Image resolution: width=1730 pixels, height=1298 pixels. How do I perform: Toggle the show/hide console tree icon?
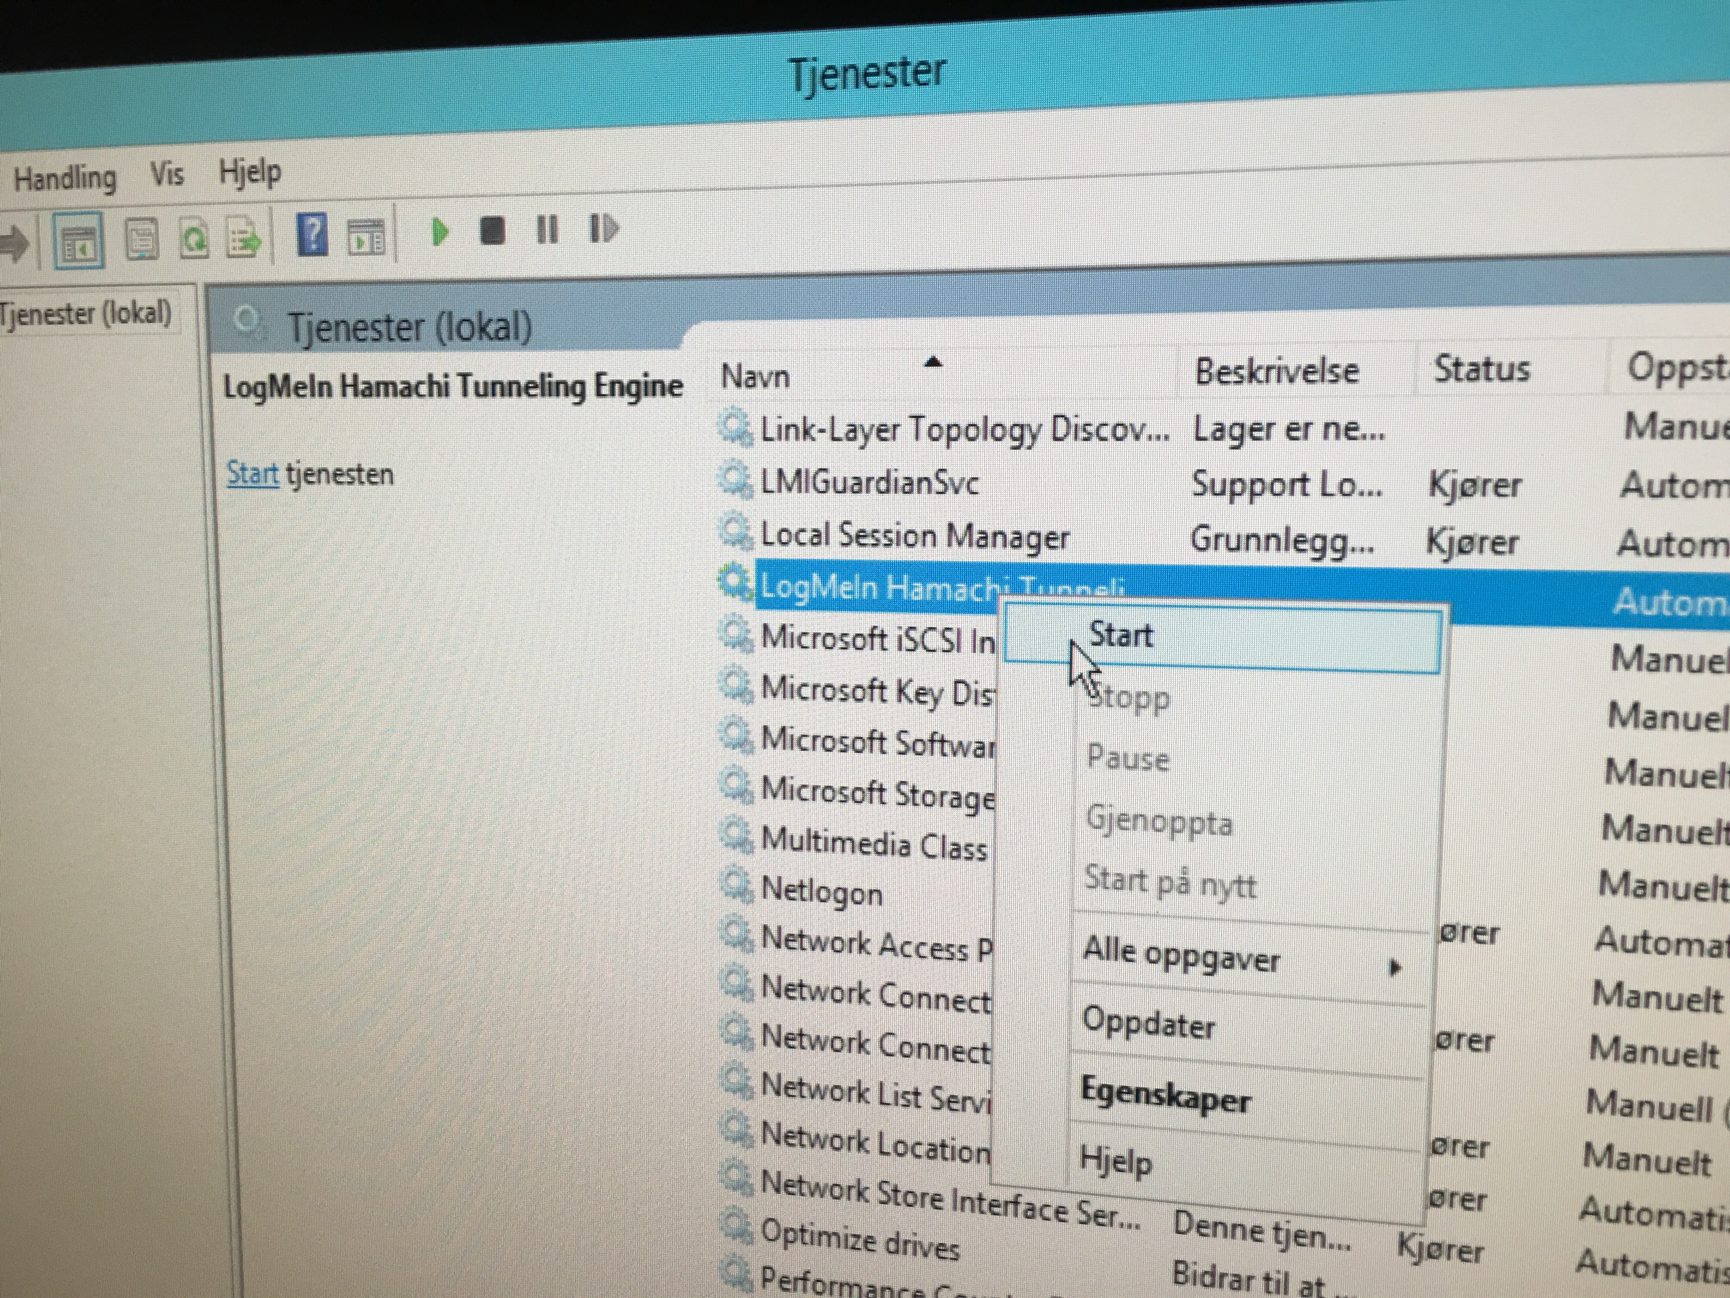[x=78, y=240]
